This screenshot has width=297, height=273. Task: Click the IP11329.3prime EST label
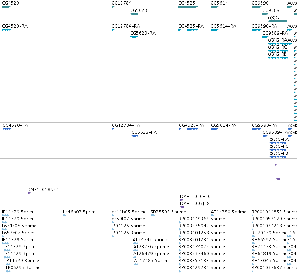pos(21,247)
